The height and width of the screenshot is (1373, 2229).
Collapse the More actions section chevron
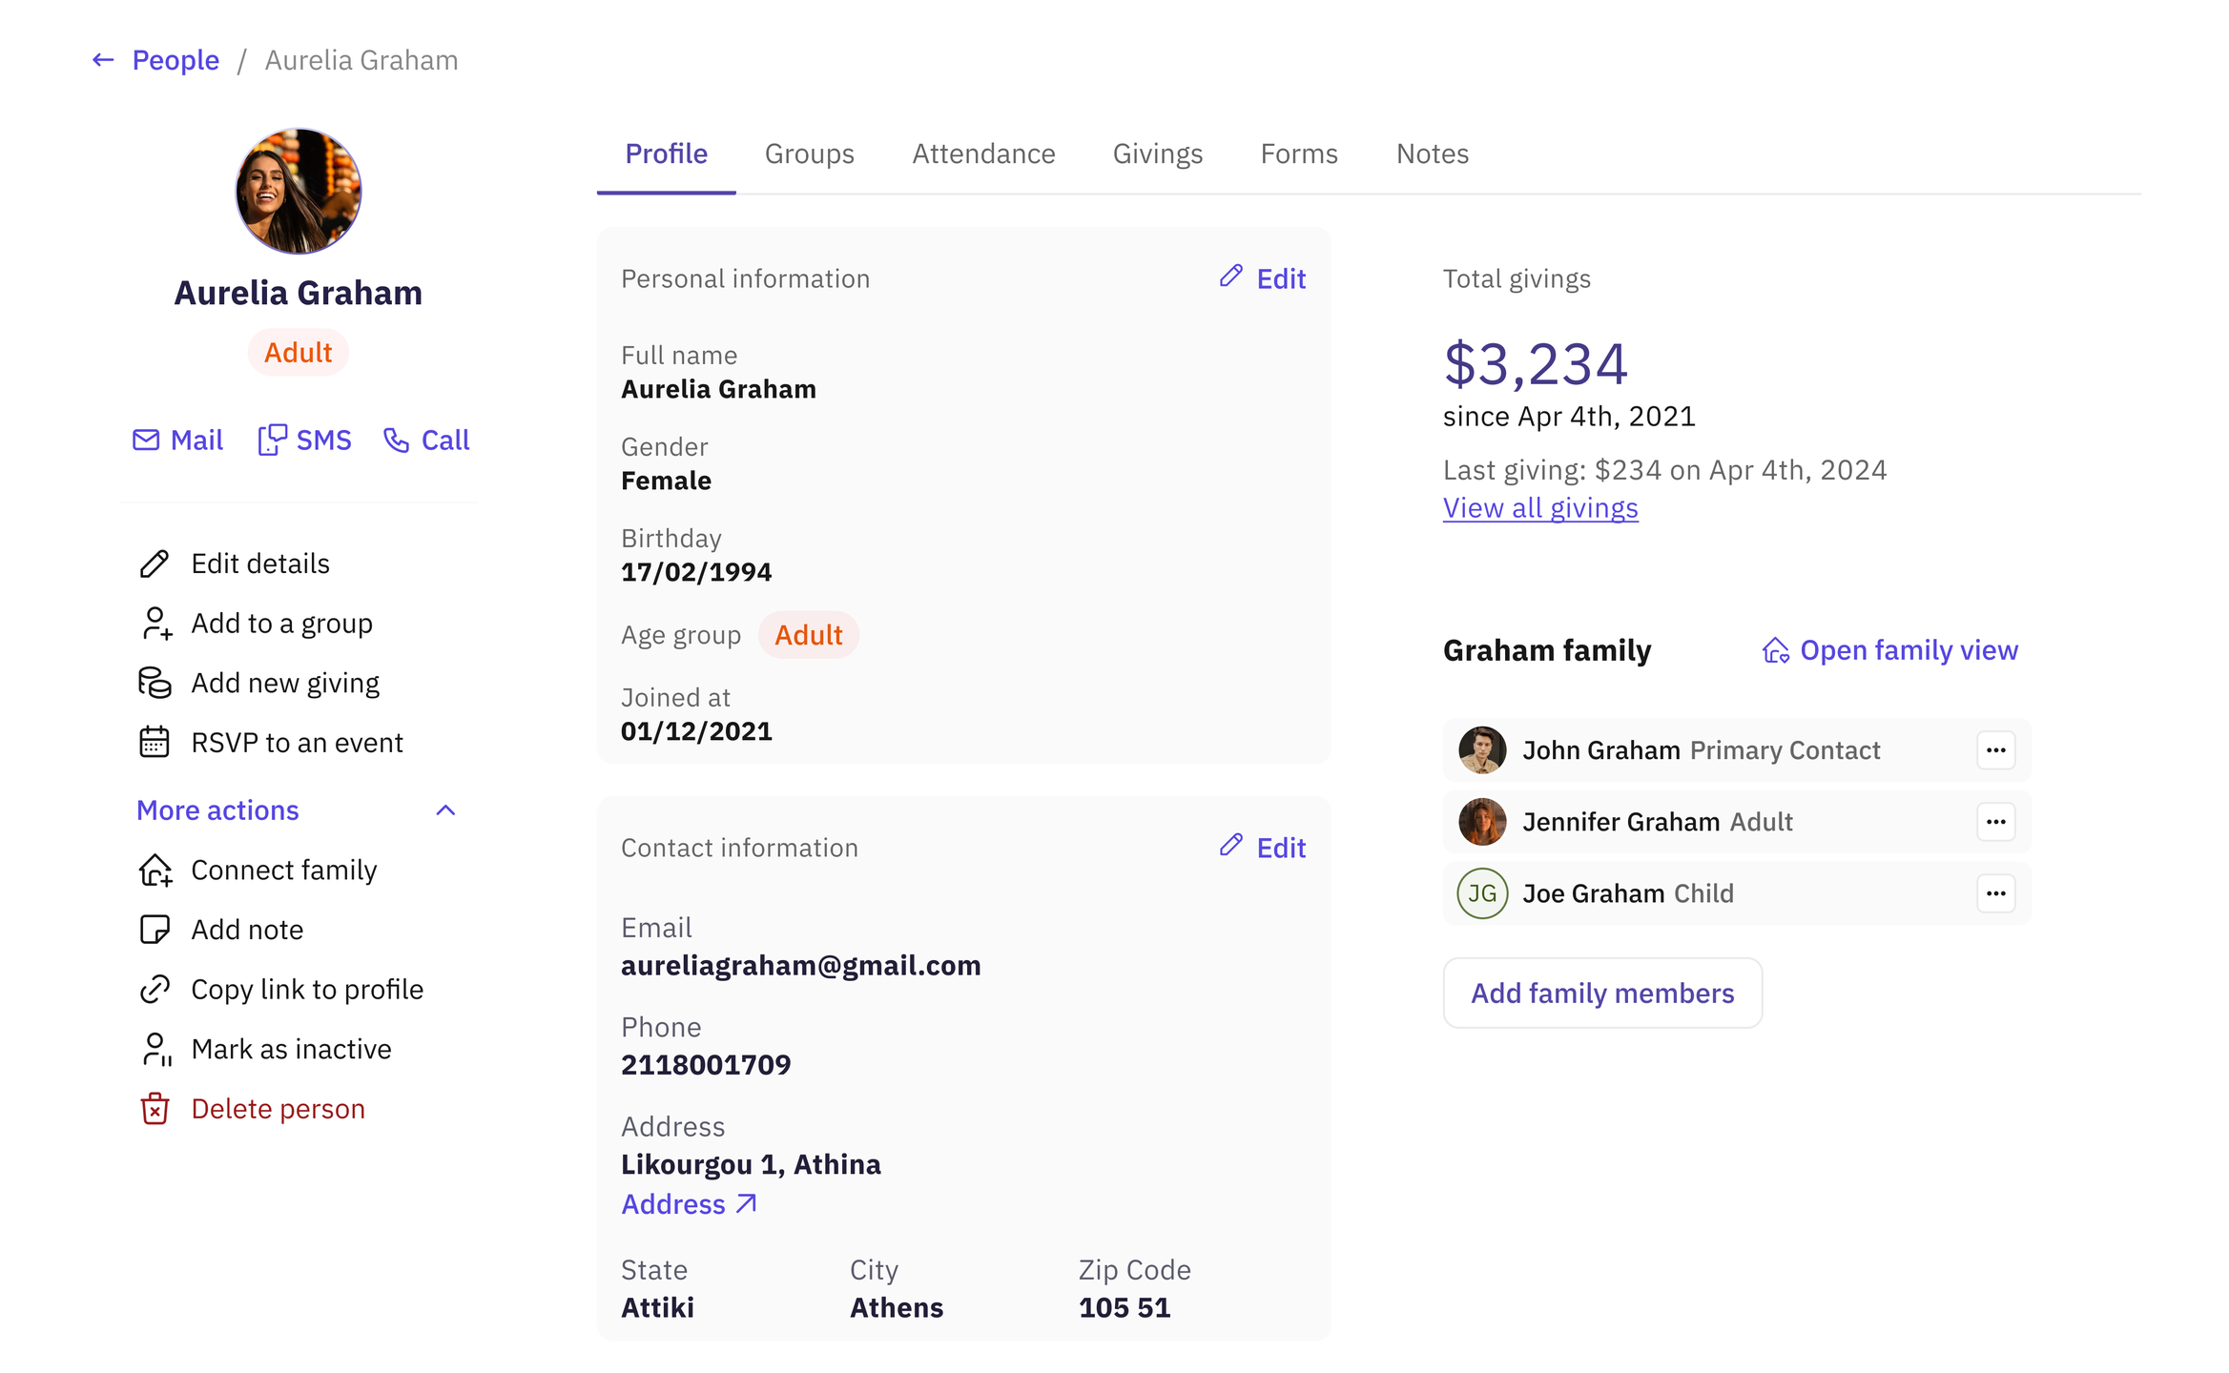[x=445, y=810]
